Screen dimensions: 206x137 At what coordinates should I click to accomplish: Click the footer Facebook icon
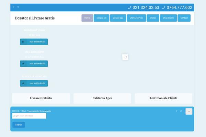(176, 111)
